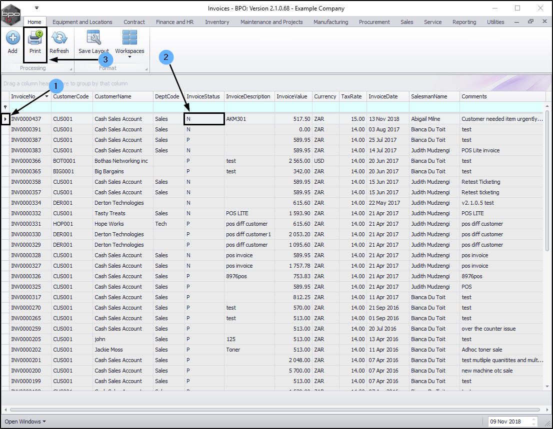The image size is (553, 429).
Task: Open the Sales ribbon tab
Action: coord(406,22)
